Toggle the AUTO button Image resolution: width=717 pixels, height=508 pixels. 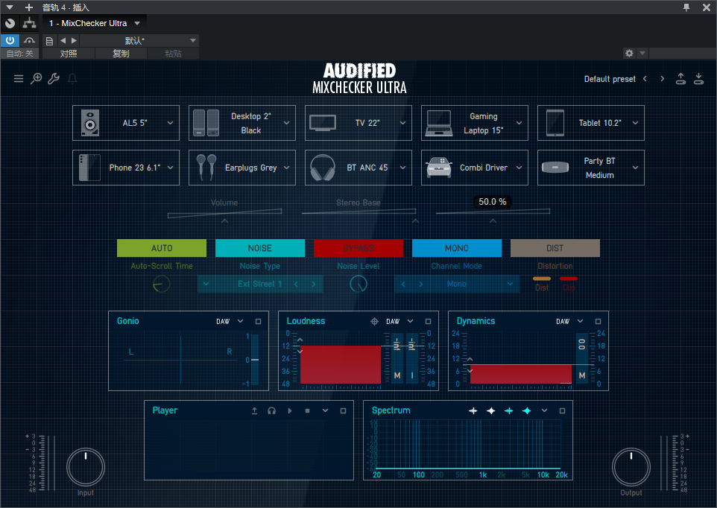[162, 248]
